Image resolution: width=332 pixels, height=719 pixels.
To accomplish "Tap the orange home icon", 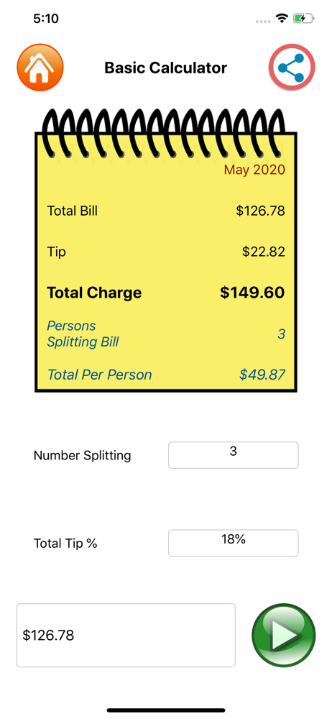I will tap(40, 68).
